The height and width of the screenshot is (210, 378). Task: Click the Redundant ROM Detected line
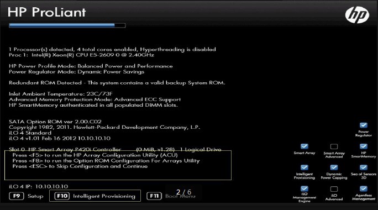click(117, 83)
